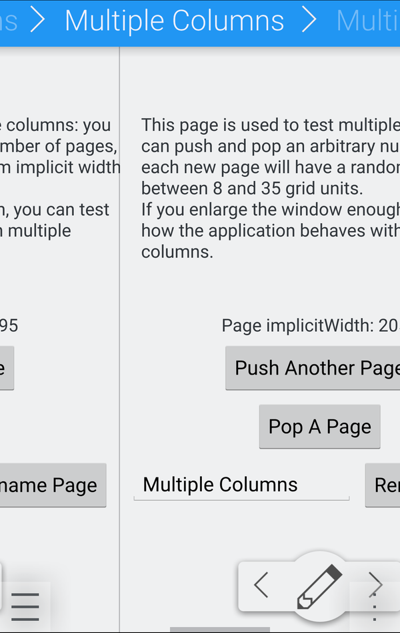
Task: Select the partially visible leftmost breadcrumb
Action: [x=8, y=21]
